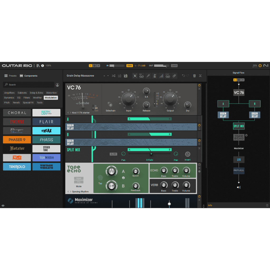Switch to the Components tab
270x270 pixels.
point(28,76)
